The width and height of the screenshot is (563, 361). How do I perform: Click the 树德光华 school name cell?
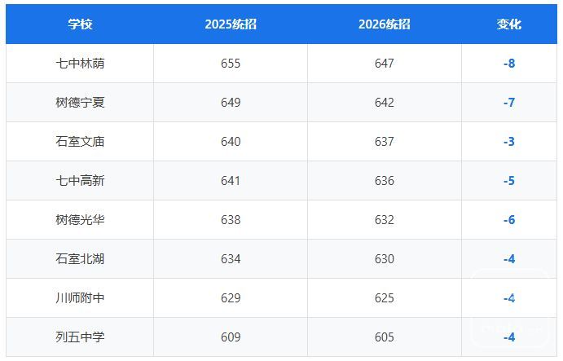click(80, 220)
